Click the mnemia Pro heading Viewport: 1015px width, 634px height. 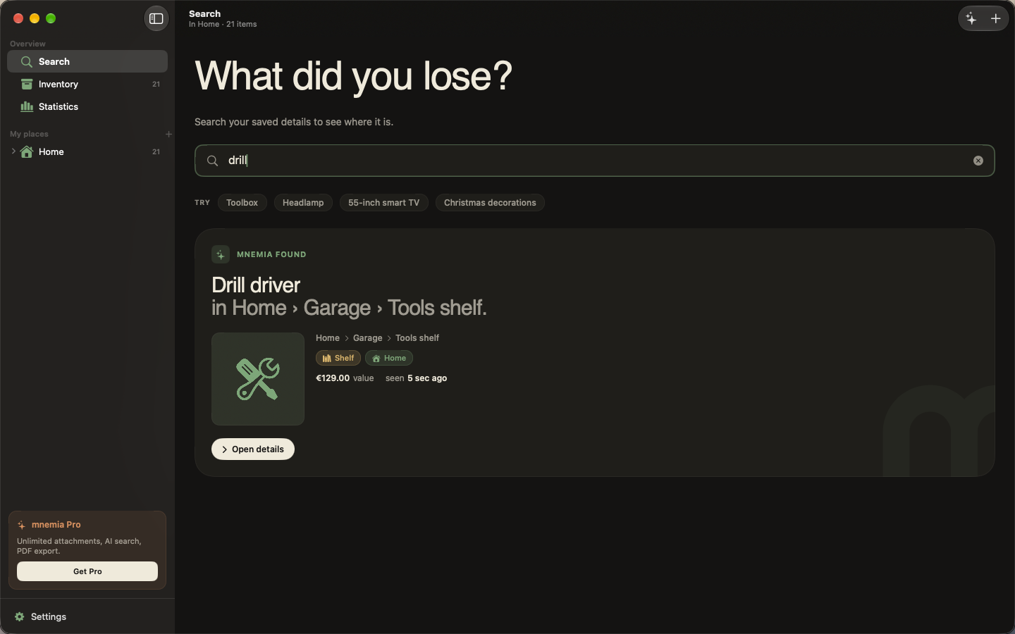[x=56, y=525]
